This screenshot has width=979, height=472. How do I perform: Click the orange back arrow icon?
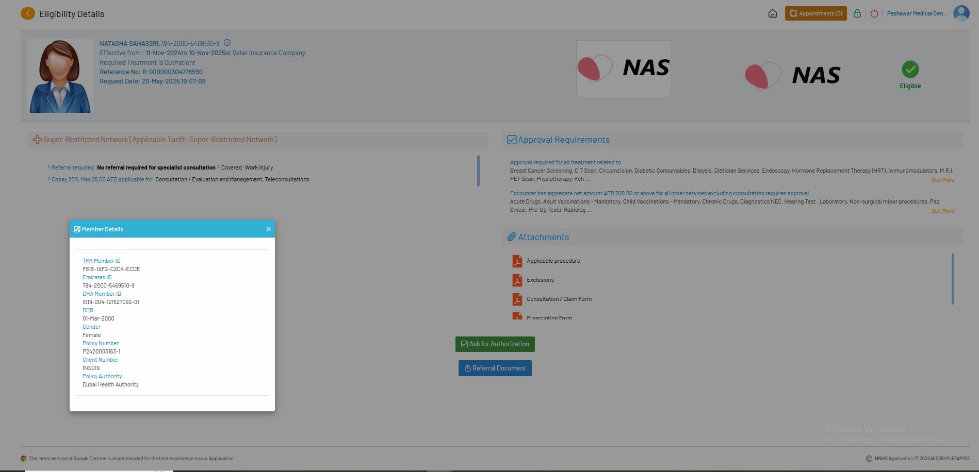28,14
